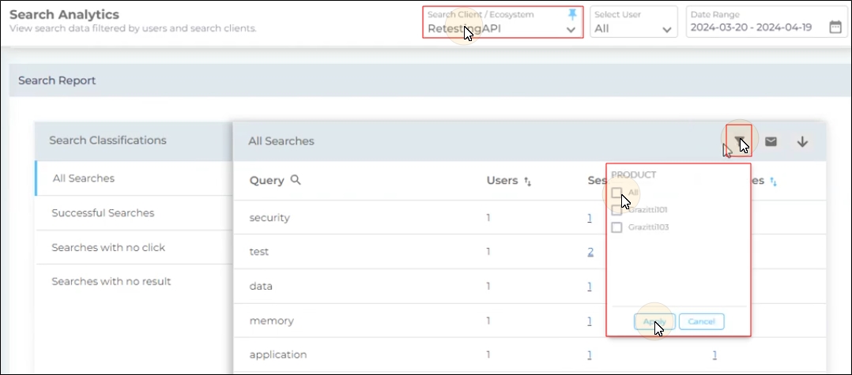Sort by the Users column arrows
Screen dimensions: 852x375
pyautogui.click(x=527, y=182)
